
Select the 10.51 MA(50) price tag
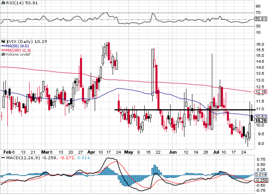coord(260,116)
